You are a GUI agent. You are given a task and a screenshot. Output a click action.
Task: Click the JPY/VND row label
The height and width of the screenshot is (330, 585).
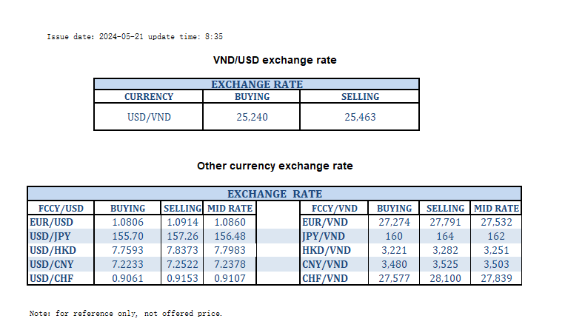pyautogui.click(x=326, y=236)
